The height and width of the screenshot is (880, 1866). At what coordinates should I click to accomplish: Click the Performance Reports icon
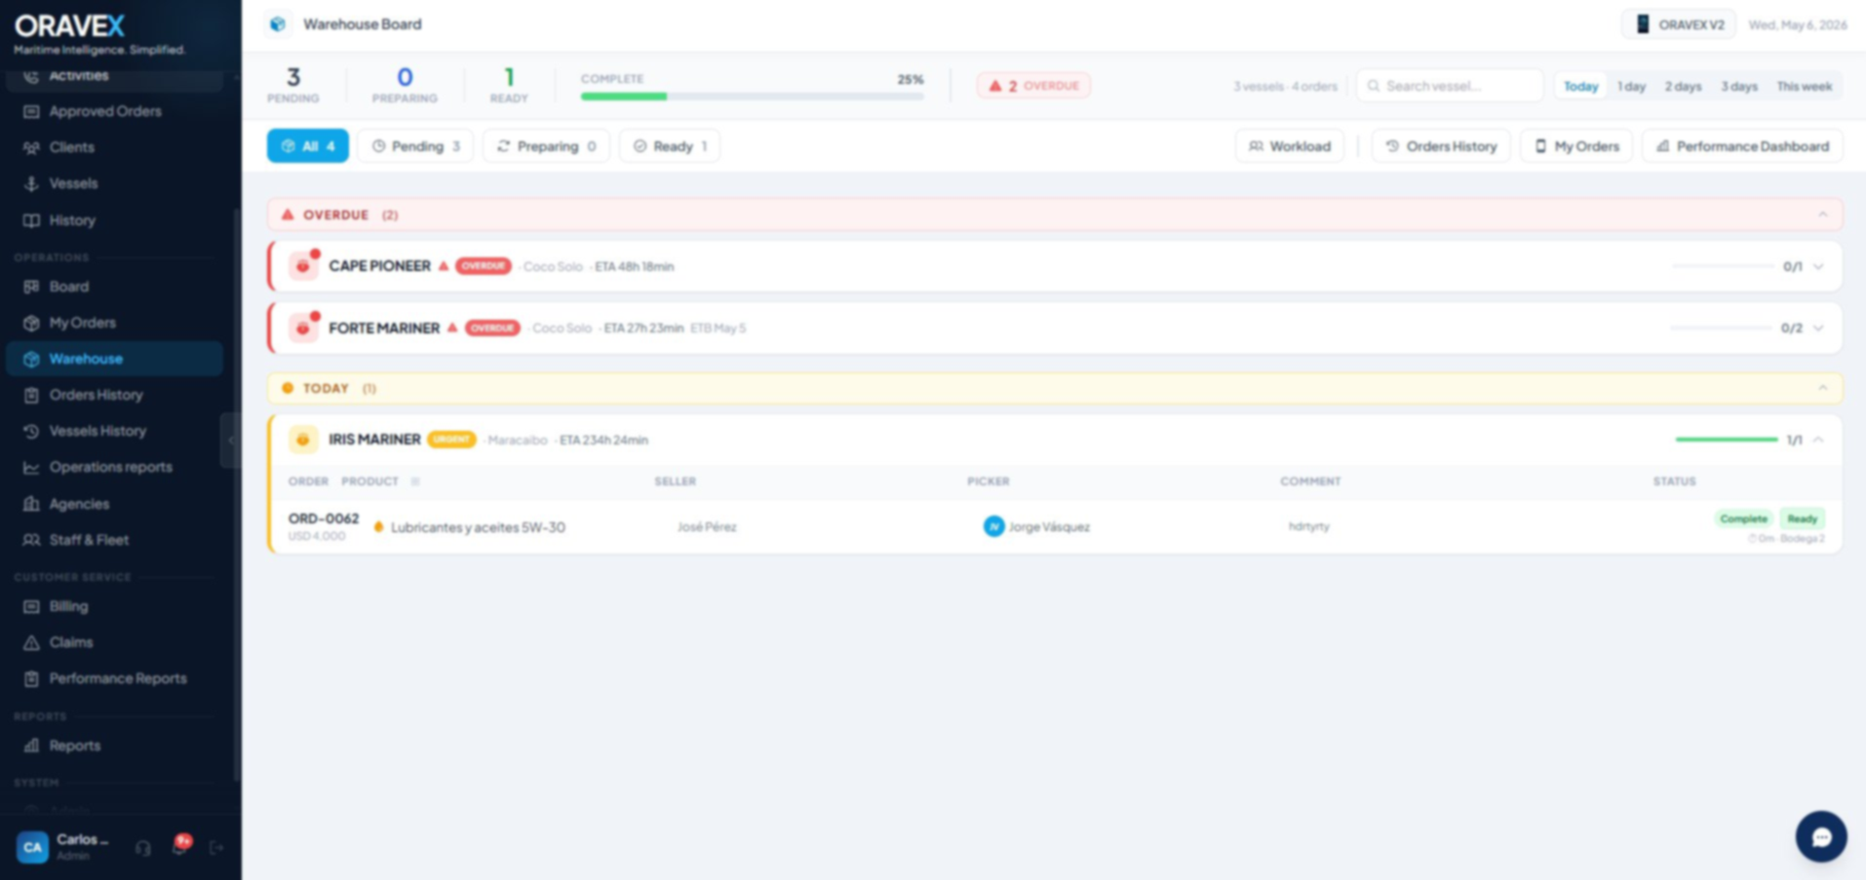(31, 678)
